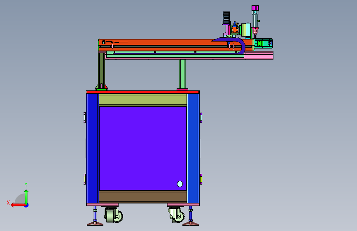Select the magenta cap atop vertical cylinder
The height and width of the screenshot is (231, 357).
[255, 8]
